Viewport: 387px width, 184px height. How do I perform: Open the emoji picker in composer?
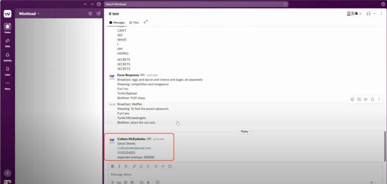point(125,182)
